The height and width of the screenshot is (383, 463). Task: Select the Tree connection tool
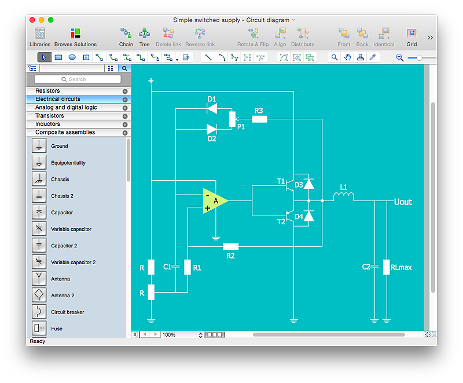(x=144, y=35)
